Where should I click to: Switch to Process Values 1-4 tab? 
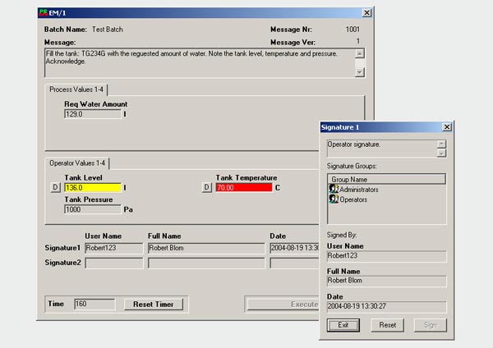(77, 89)
